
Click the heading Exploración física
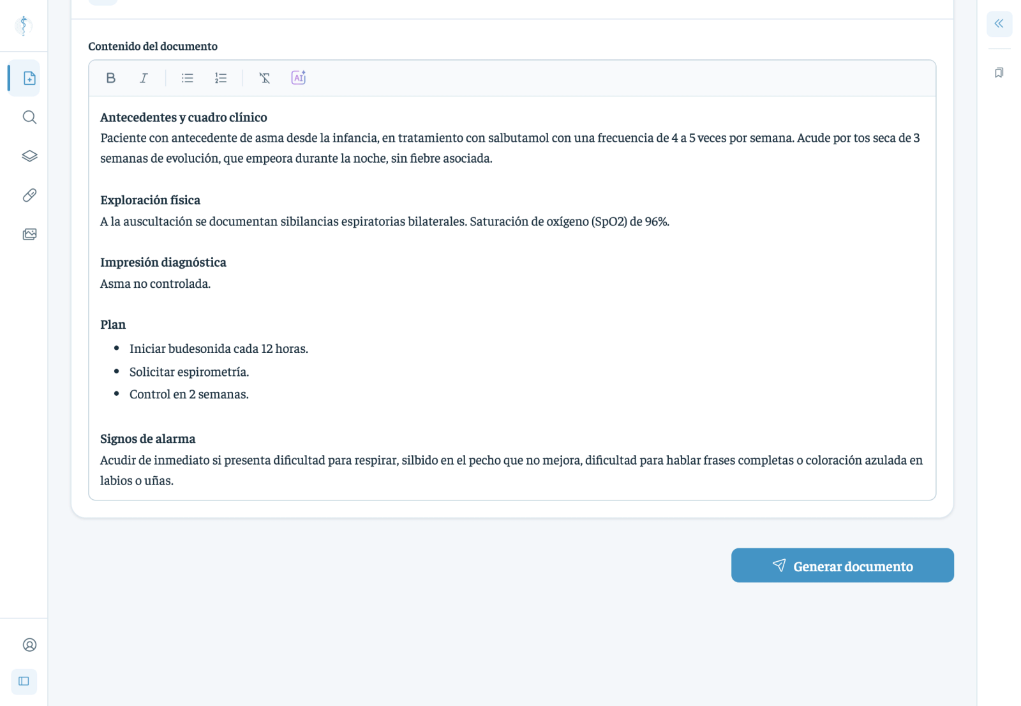click(150, 200)
